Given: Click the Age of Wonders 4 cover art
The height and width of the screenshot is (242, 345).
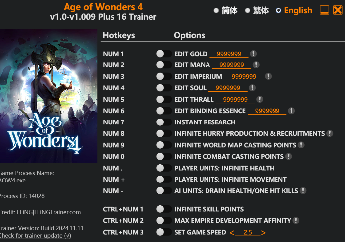Looking at the screenshot, I should click(x=49, y=96).
